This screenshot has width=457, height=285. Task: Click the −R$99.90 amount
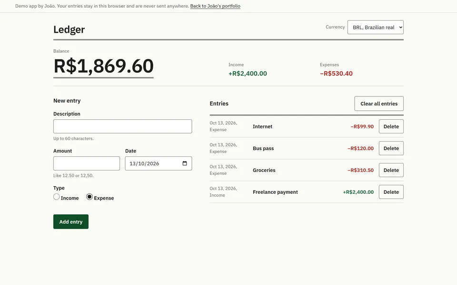(362, 126)
